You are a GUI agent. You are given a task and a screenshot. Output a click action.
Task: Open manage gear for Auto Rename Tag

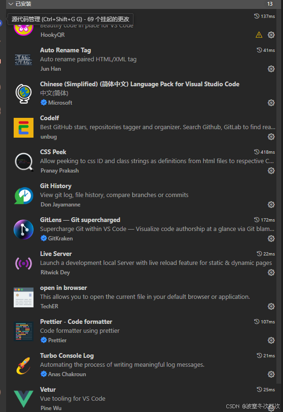coord(271,69)
